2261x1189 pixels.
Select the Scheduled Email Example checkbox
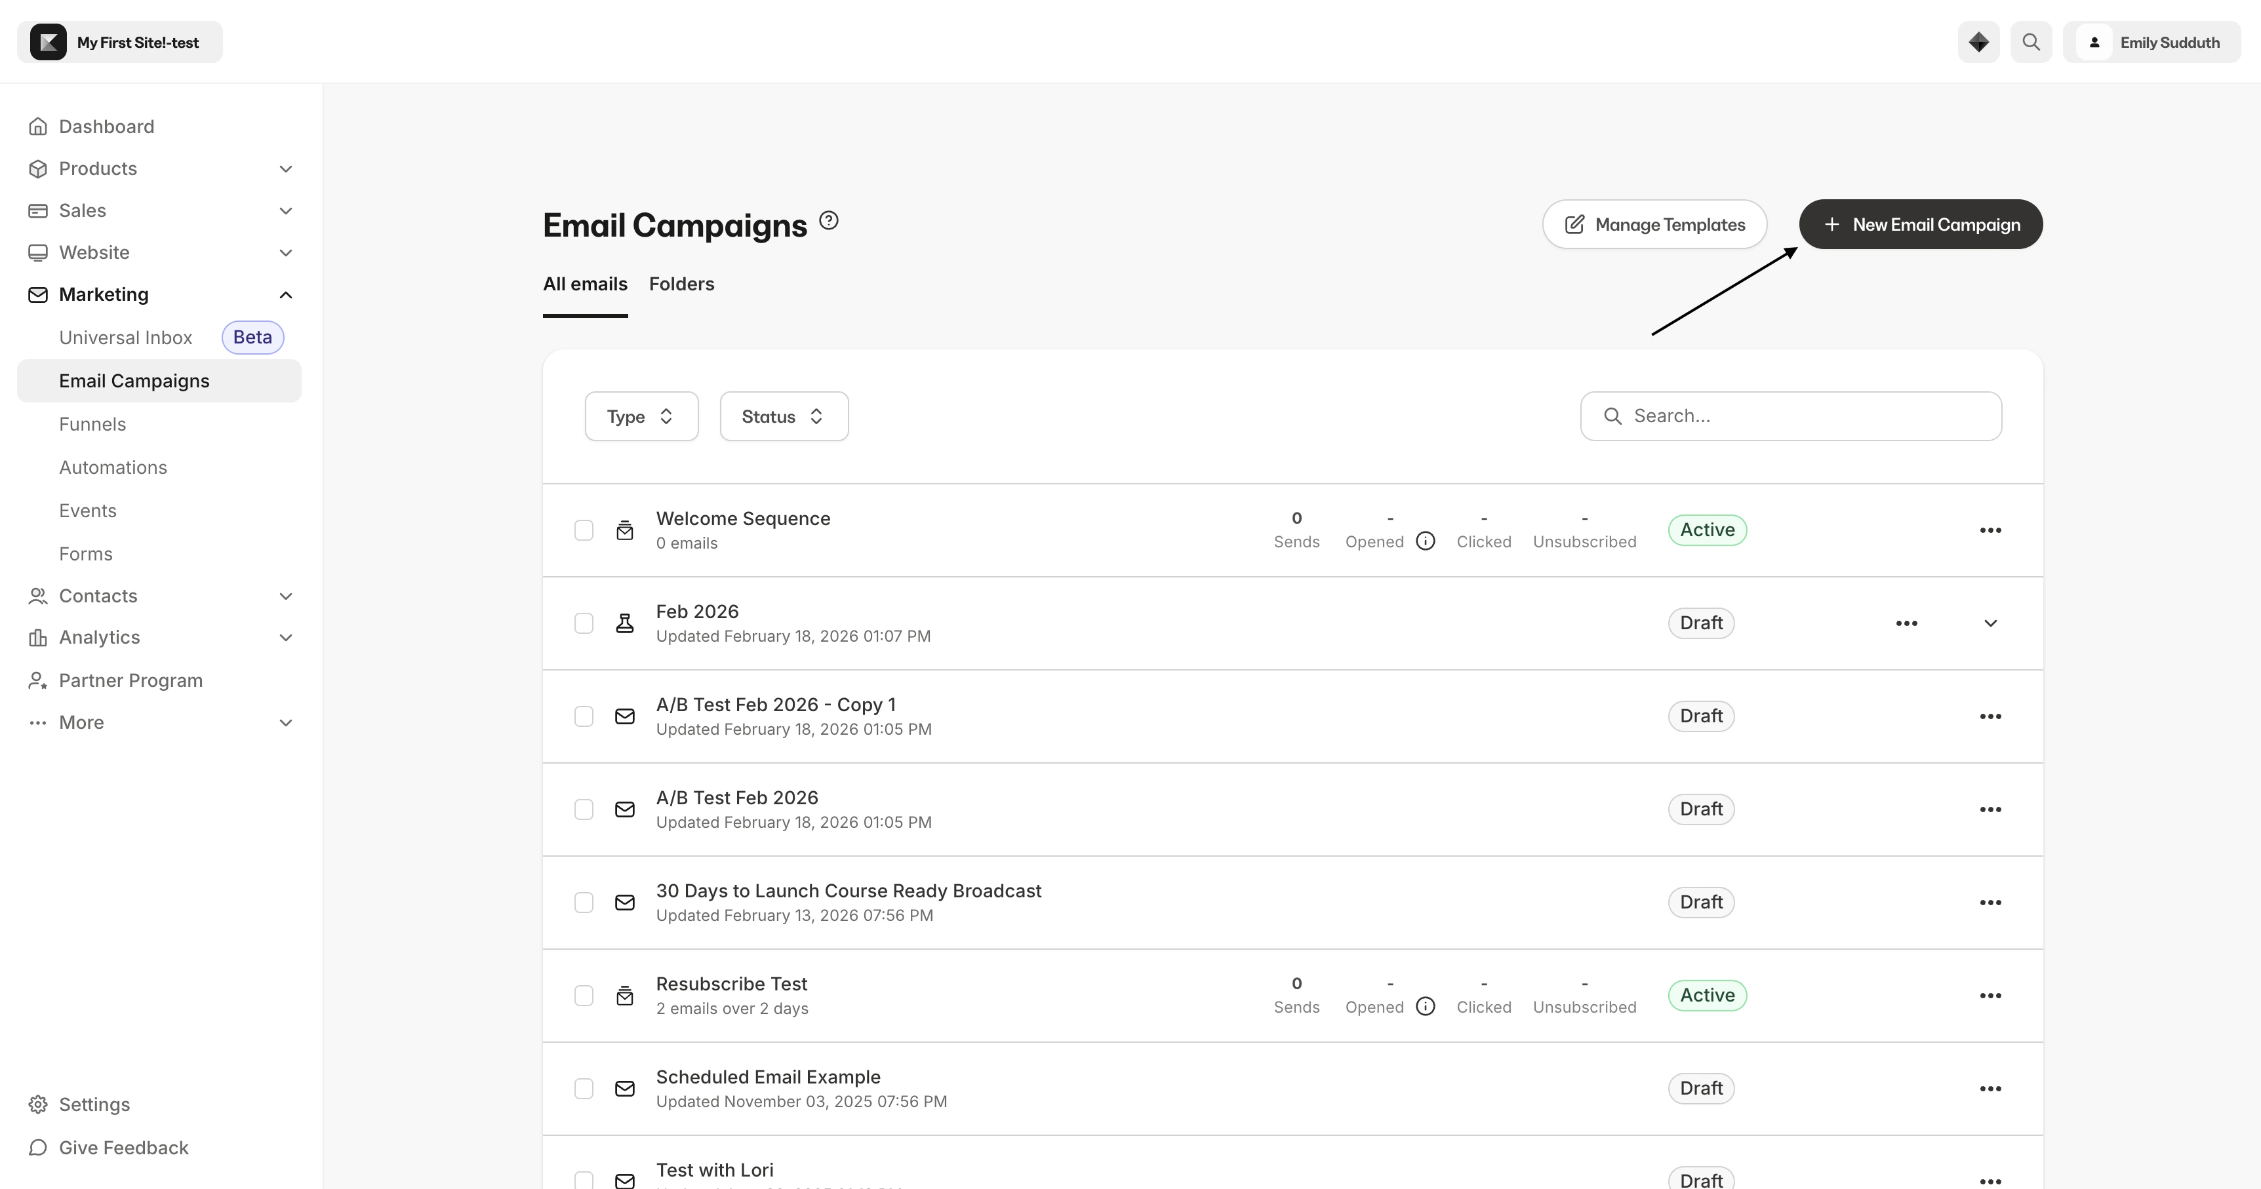[584, 1088]
